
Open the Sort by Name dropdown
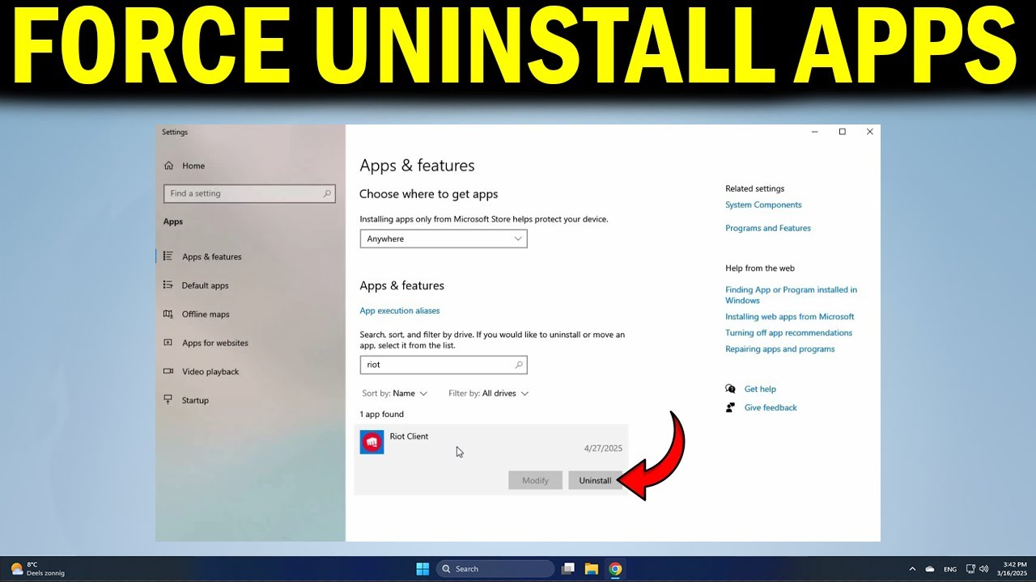point(395,393)
